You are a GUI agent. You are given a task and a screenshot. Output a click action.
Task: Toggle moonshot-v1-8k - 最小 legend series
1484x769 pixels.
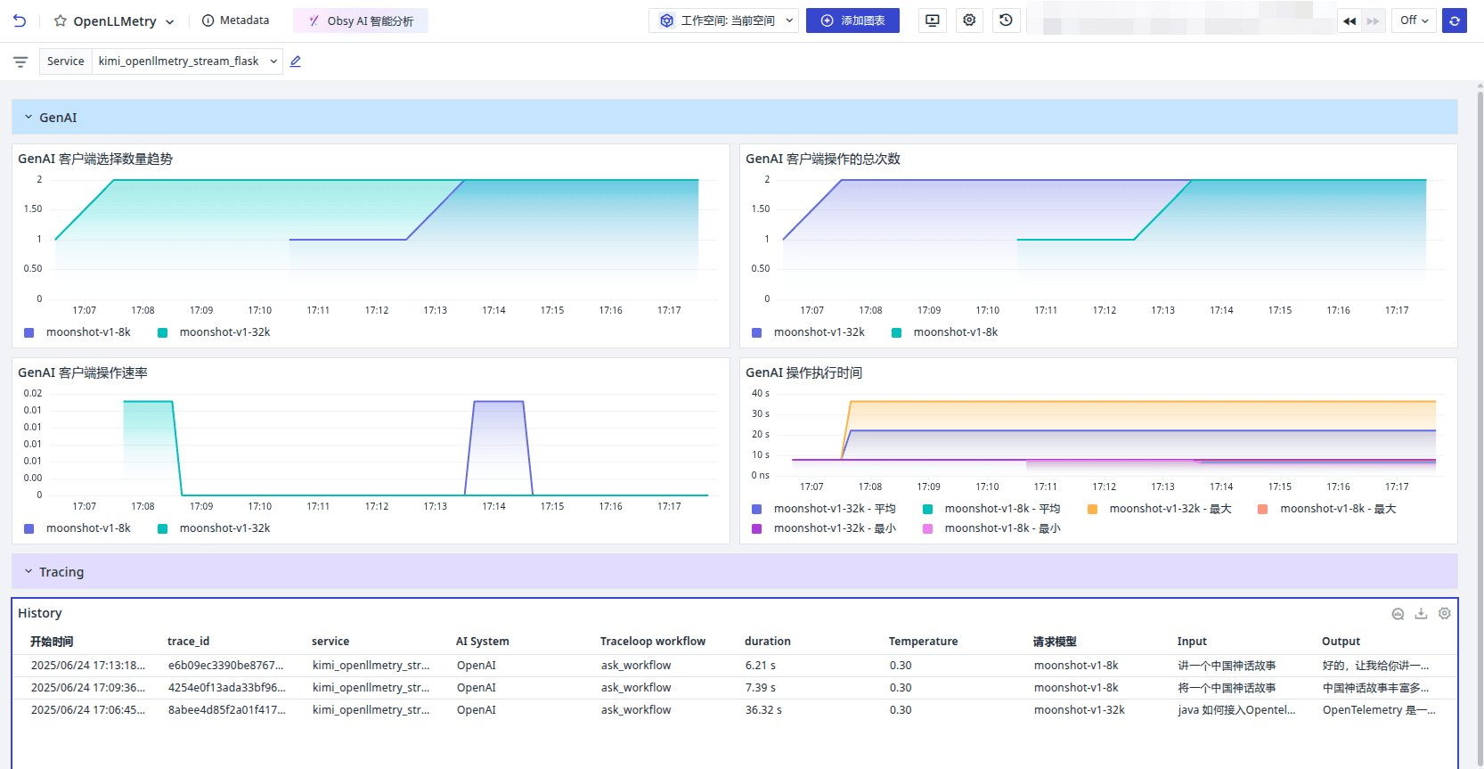[1001, 528]
